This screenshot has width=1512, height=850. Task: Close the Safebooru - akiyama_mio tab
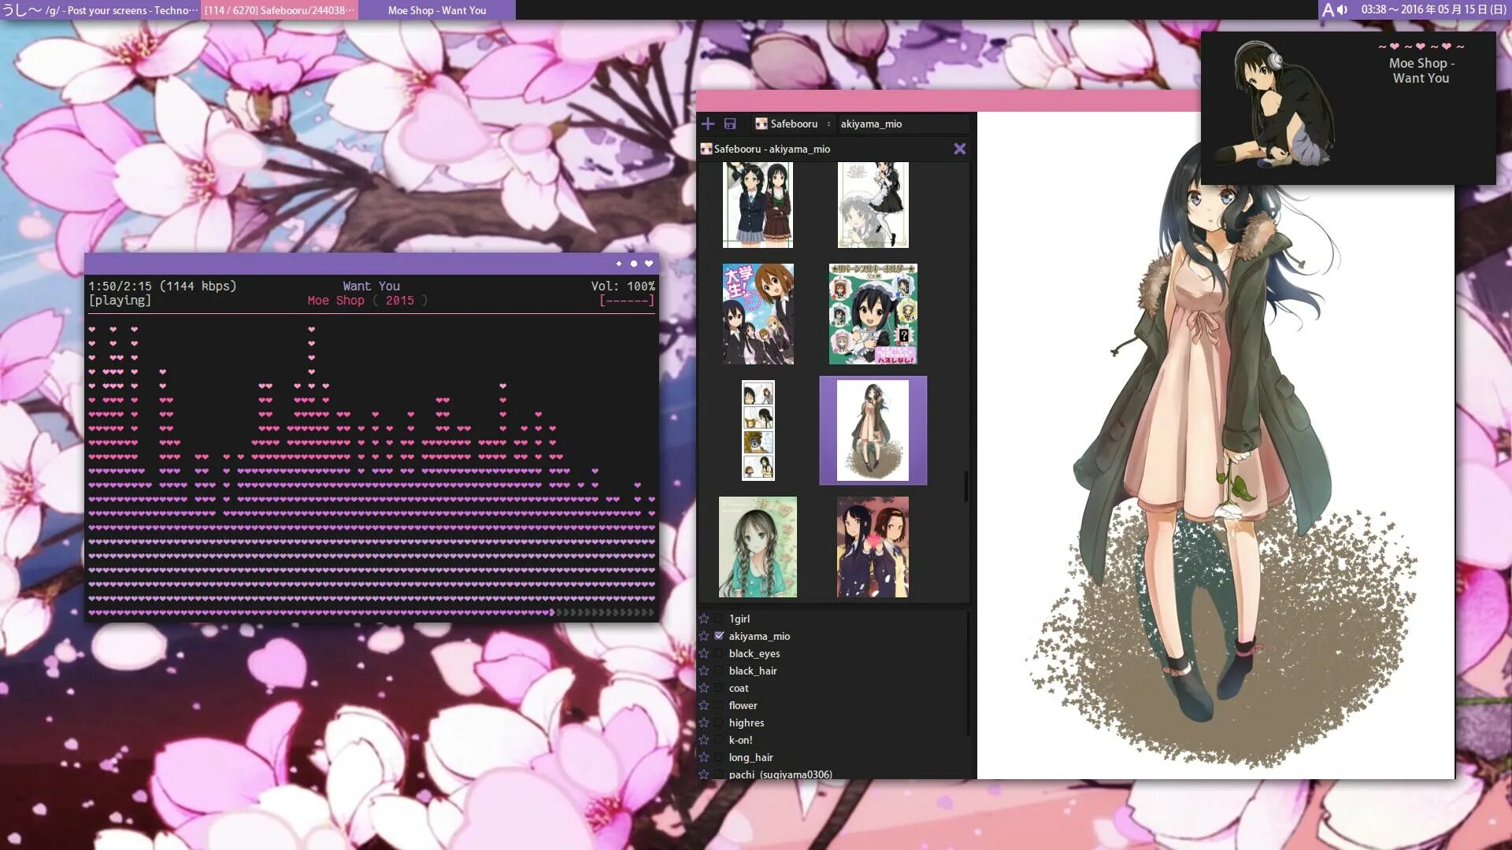959,149
